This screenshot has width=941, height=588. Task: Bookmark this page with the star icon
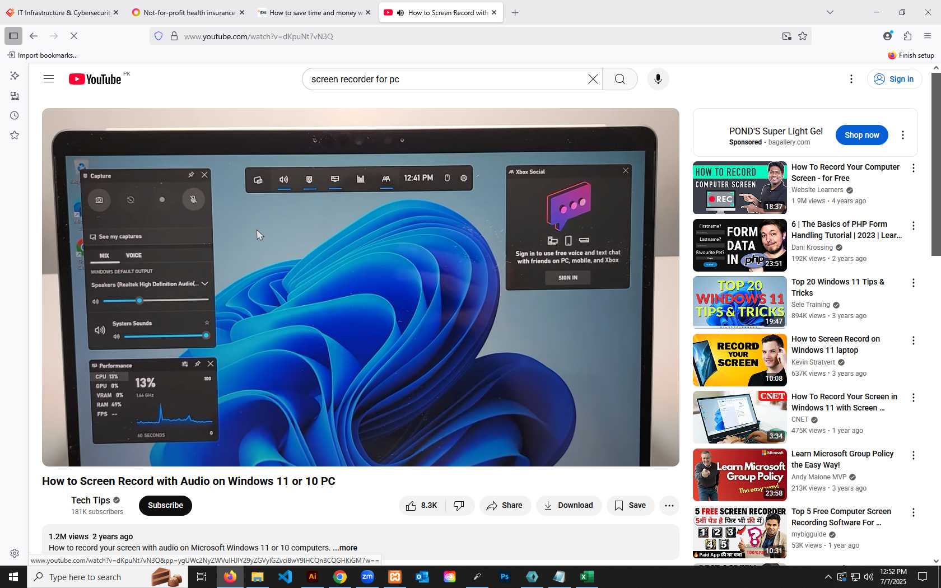pos(803,36)
